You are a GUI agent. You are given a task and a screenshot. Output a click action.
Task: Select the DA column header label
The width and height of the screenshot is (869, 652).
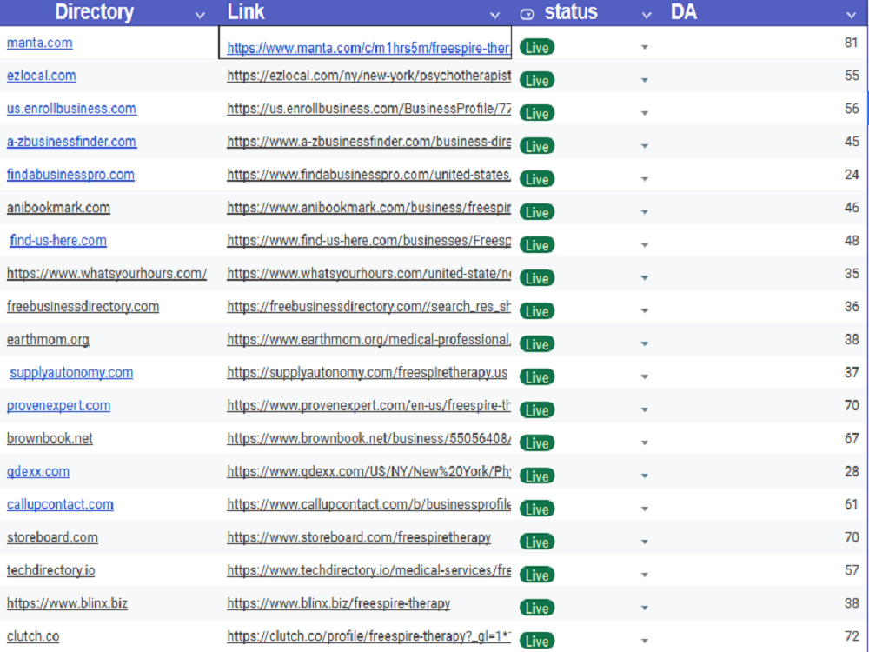click(x=683, y=12)
